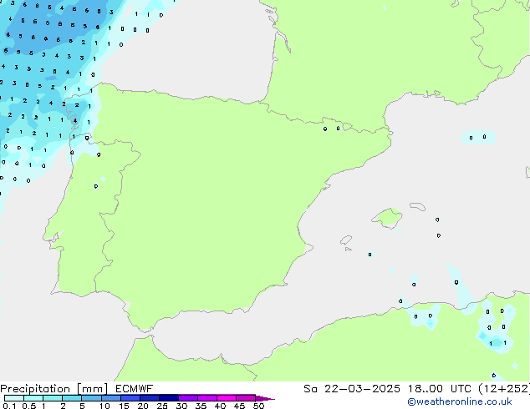Click the '15' legend scale label
Image resolution: width=530 pixels, height=409 pixels.
(124, 406)
